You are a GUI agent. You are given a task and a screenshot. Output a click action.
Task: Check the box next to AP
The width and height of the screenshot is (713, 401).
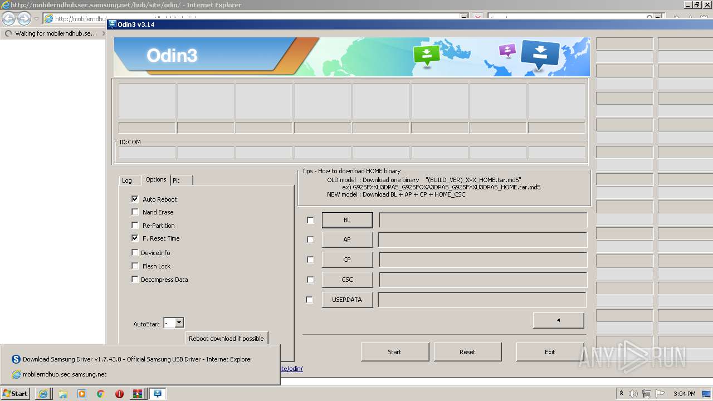click(x=310, y=239)
